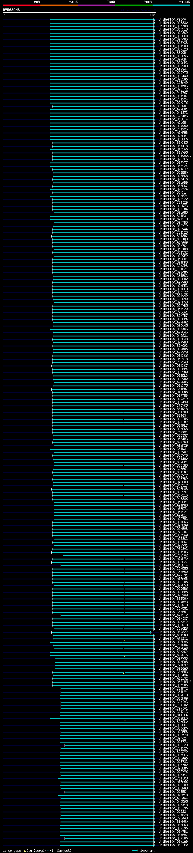This screenshot has height=853, width=193.
Task: Click the orange ~40% legend color segment
Action: tap(59, 5)
